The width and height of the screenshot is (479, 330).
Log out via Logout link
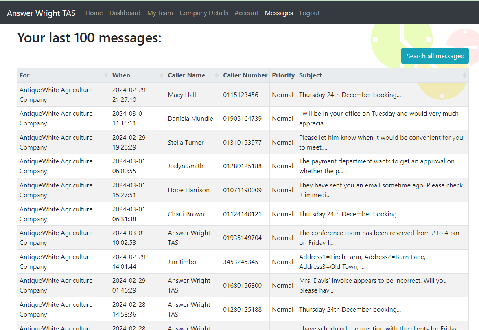(309, 13)
